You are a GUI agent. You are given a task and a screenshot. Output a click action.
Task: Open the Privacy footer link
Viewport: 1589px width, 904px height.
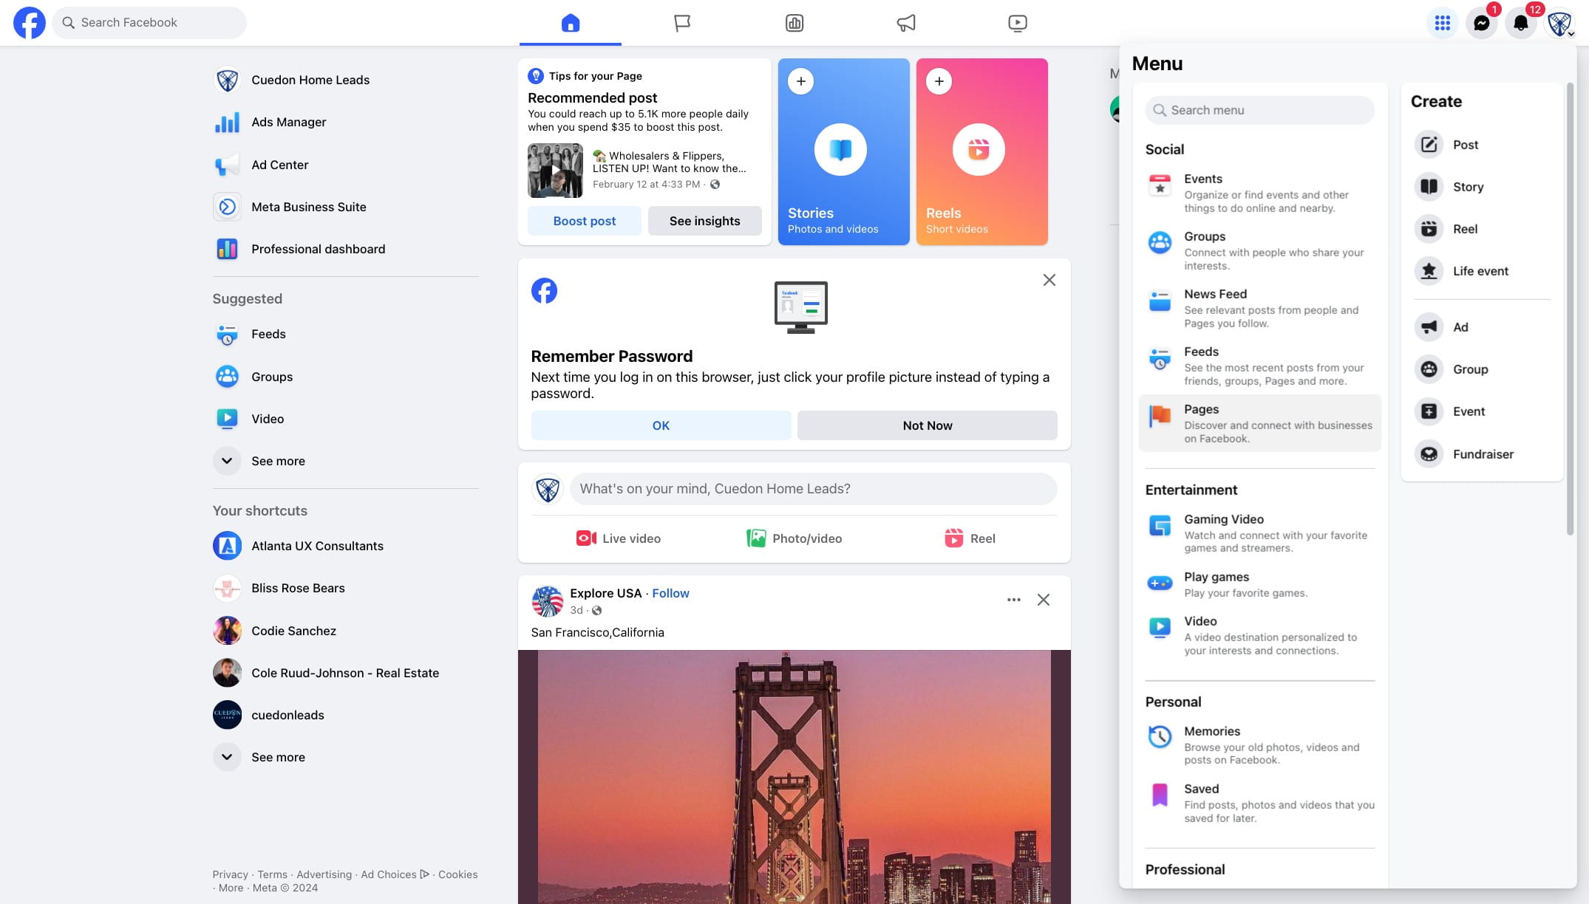tap(230, 874)
